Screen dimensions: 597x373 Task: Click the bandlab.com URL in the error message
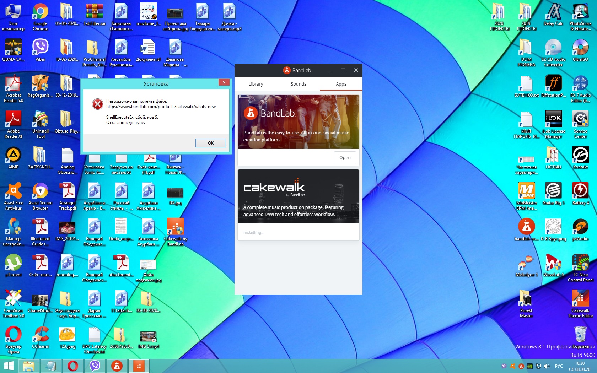(x=161, y=107)
